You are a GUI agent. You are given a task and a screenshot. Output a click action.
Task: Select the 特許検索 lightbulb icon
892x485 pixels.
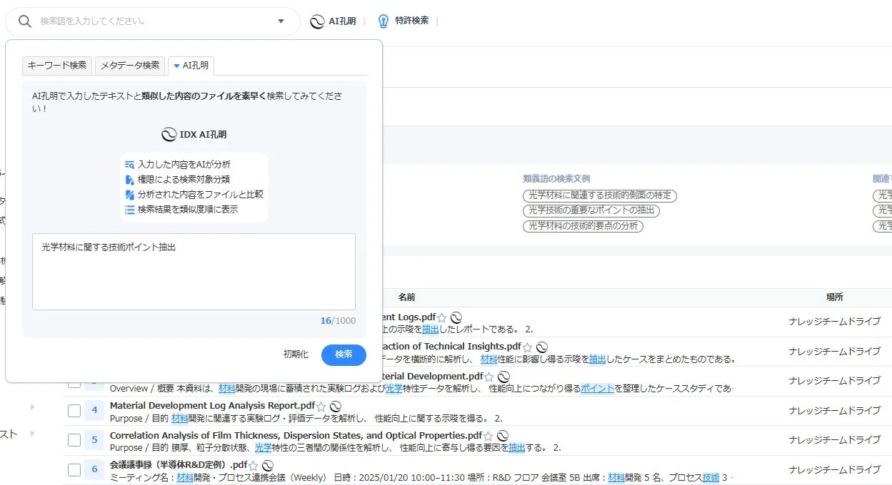point(384,21)
